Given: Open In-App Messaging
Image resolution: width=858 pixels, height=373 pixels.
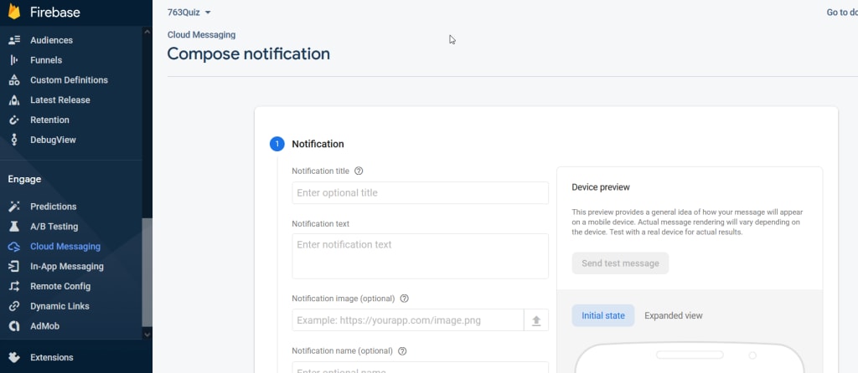Looking at the screenshot, I should (x=67, y=266).
